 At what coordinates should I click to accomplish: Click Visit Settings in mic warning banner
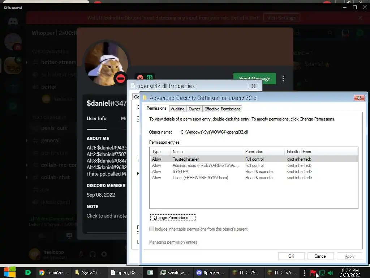281,18
